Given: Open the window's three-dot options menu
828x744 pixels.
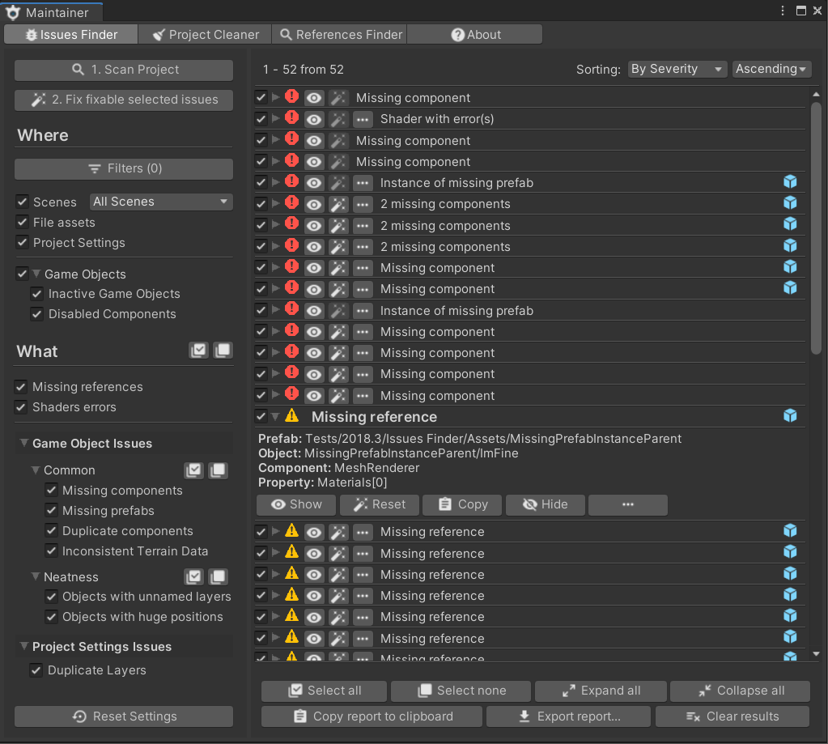Looking at the screenshot, I should (x=783, y=11).
